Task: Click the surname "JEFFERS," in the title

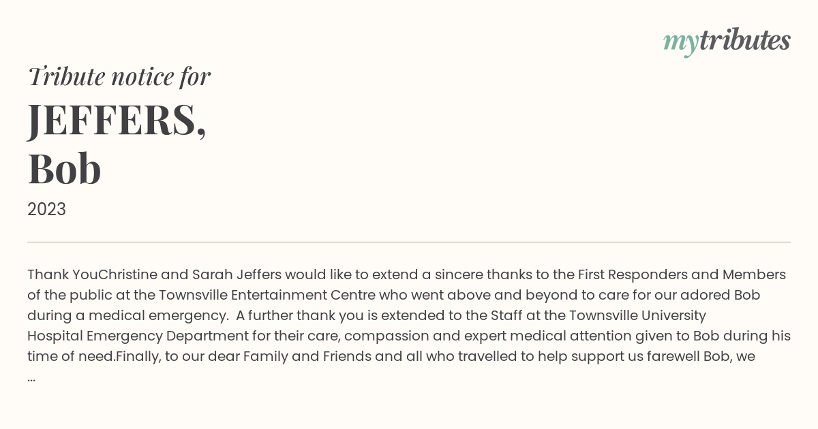Action: pos(117,121)
